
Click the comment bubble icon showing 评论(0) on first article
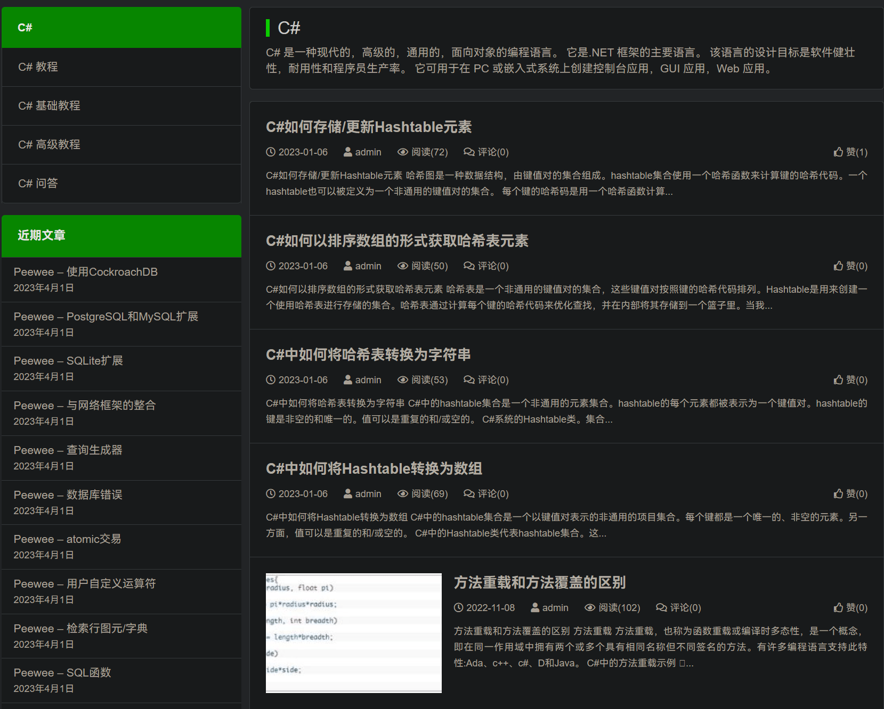pyautogui.click(x=469, y=152)
